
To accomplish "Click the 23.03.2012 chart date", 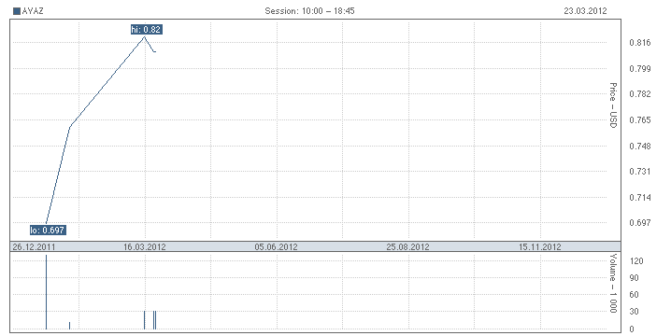I will 585,11.
